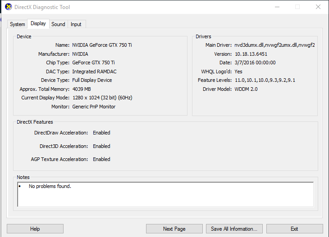
Task: Click Driver Model value 'WDDM 2.0'
Action: [246, 89]
